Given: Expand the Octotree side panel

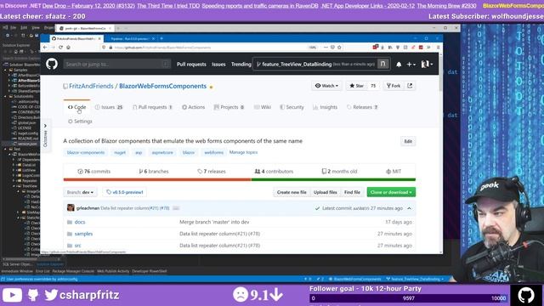Looking at the screenshot, I should click(x=45, y=136).
